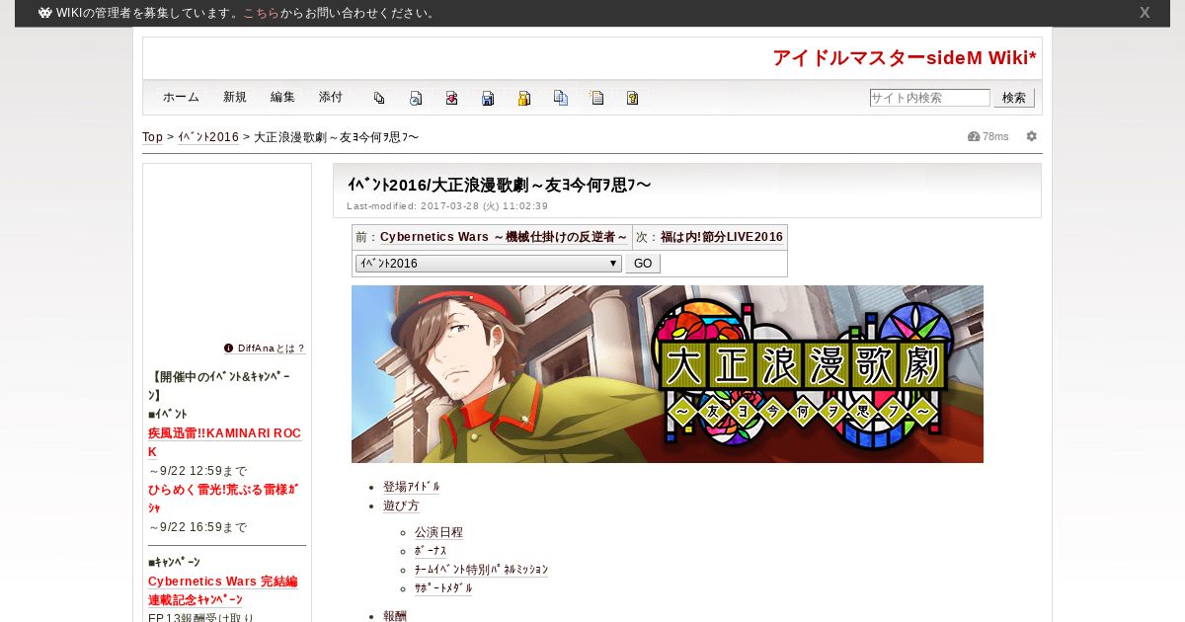
Task: Open the 編集 menu item
Action: point(282,97)
